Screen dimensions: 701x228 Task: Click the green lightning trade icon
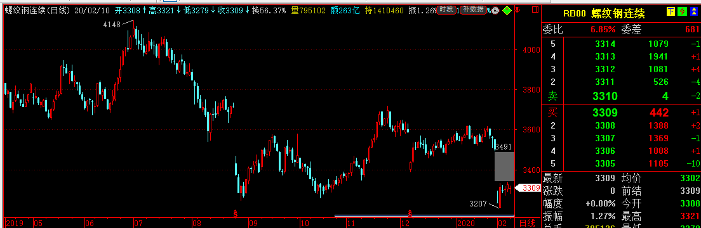(682, 11)
